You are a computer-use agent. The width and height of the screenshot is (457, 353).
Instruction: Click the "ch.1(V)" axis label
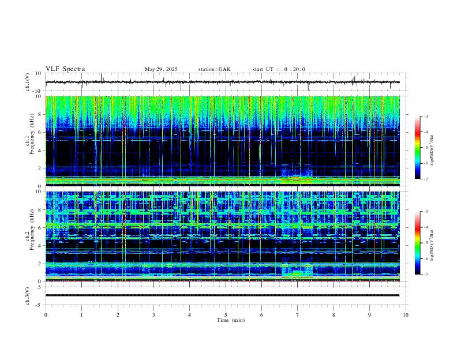(28, 82)
